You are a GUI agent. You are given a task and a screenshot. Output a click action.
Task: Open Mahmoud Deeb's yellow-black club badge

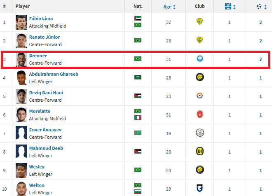click(x=199, y=151)
